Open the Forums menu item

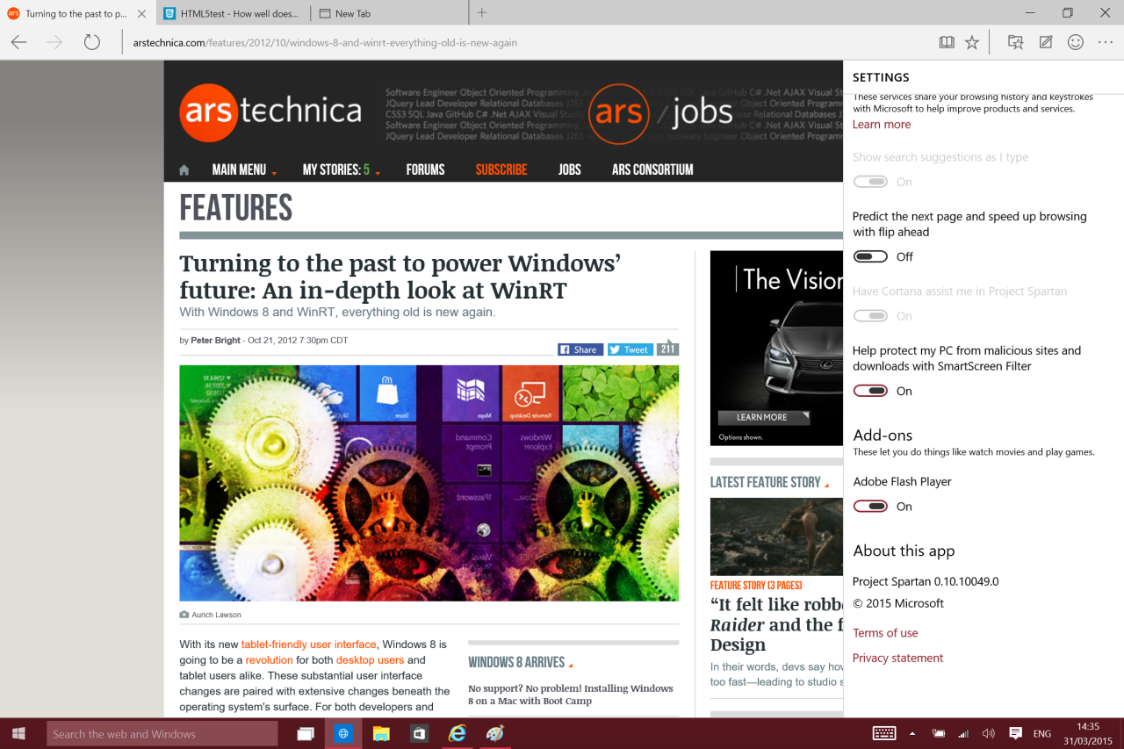click(x=425, y=169)
